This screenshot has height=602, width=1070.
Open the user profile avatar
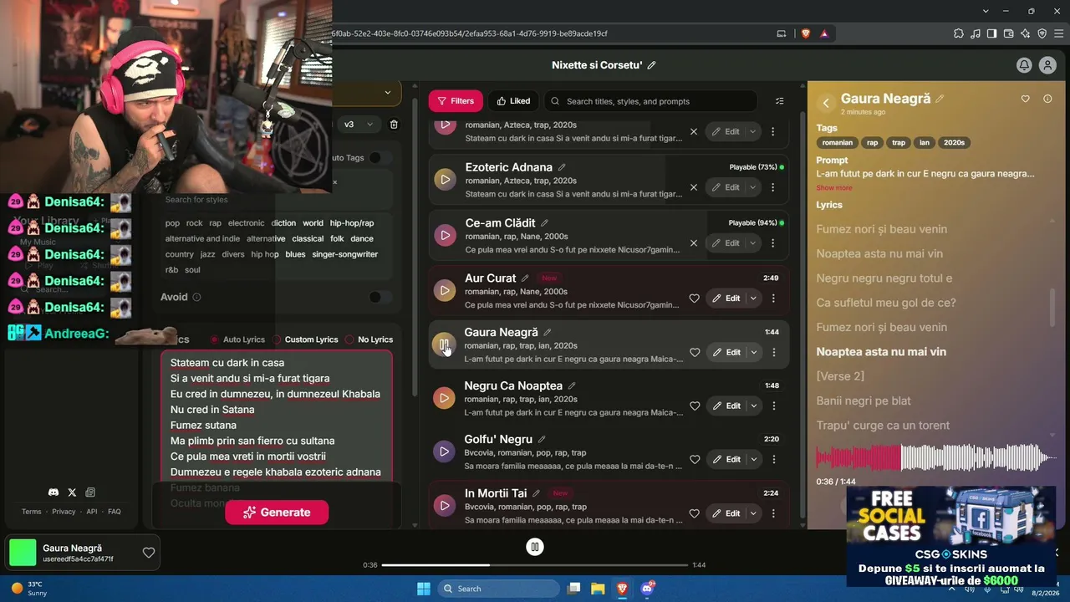pos(1047,65)
